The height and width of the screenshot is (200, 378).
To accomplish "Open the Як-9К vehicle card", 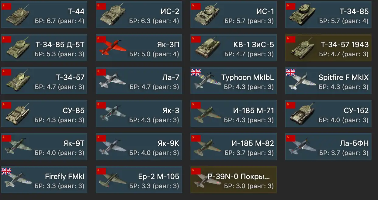I will pyautogui.click(x=139, y=147).
